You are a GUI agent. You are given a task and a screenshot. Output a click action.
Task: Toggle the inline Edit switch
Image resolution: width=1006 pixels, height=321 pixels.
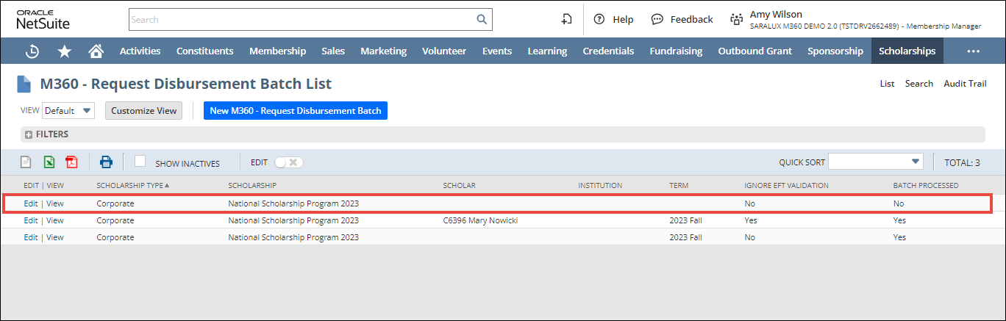(x=288, y=162)
